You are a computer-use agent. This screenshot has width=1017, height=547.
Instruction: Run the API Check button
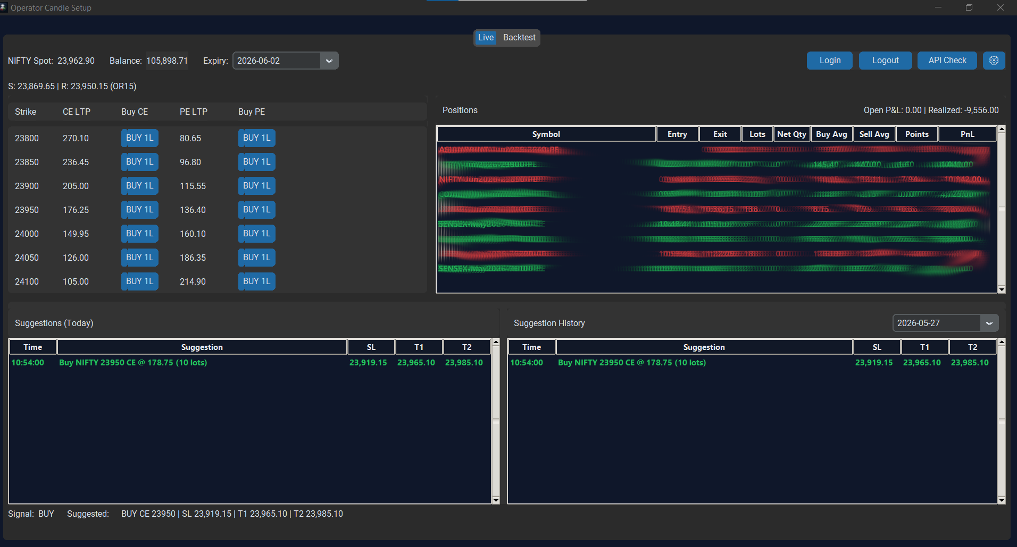pos(947,61)
